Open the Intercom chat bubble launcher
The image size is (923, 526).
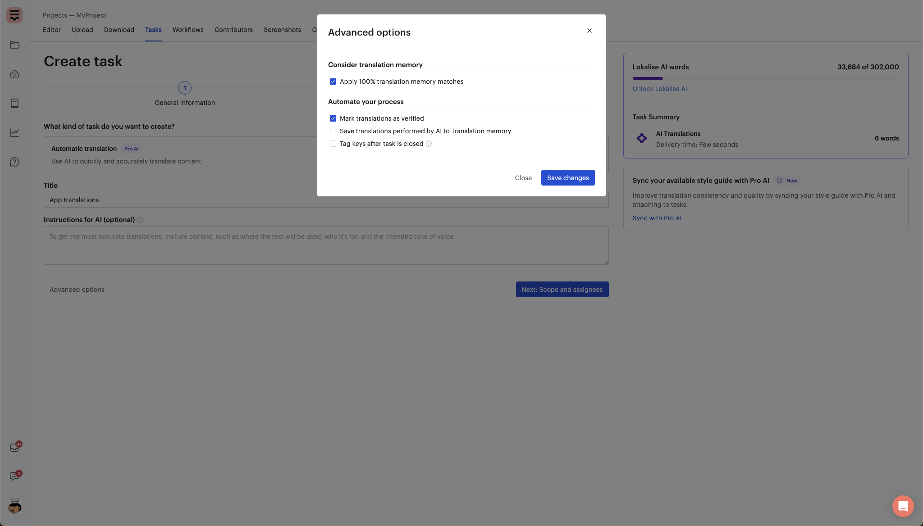pos(903,506)
